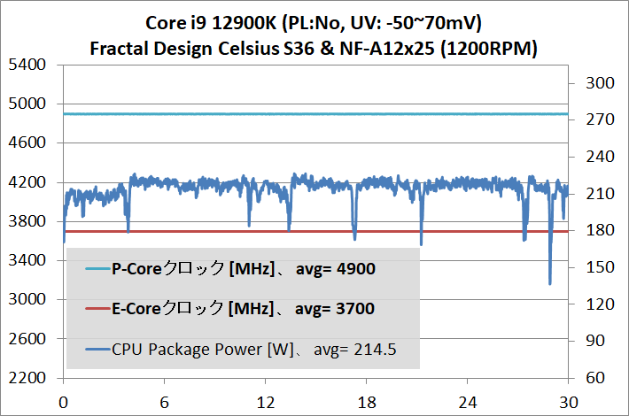Click left axis label 2200
This screenshot has width=629, height=416.
pyautogui.click(x=27, y=378)
